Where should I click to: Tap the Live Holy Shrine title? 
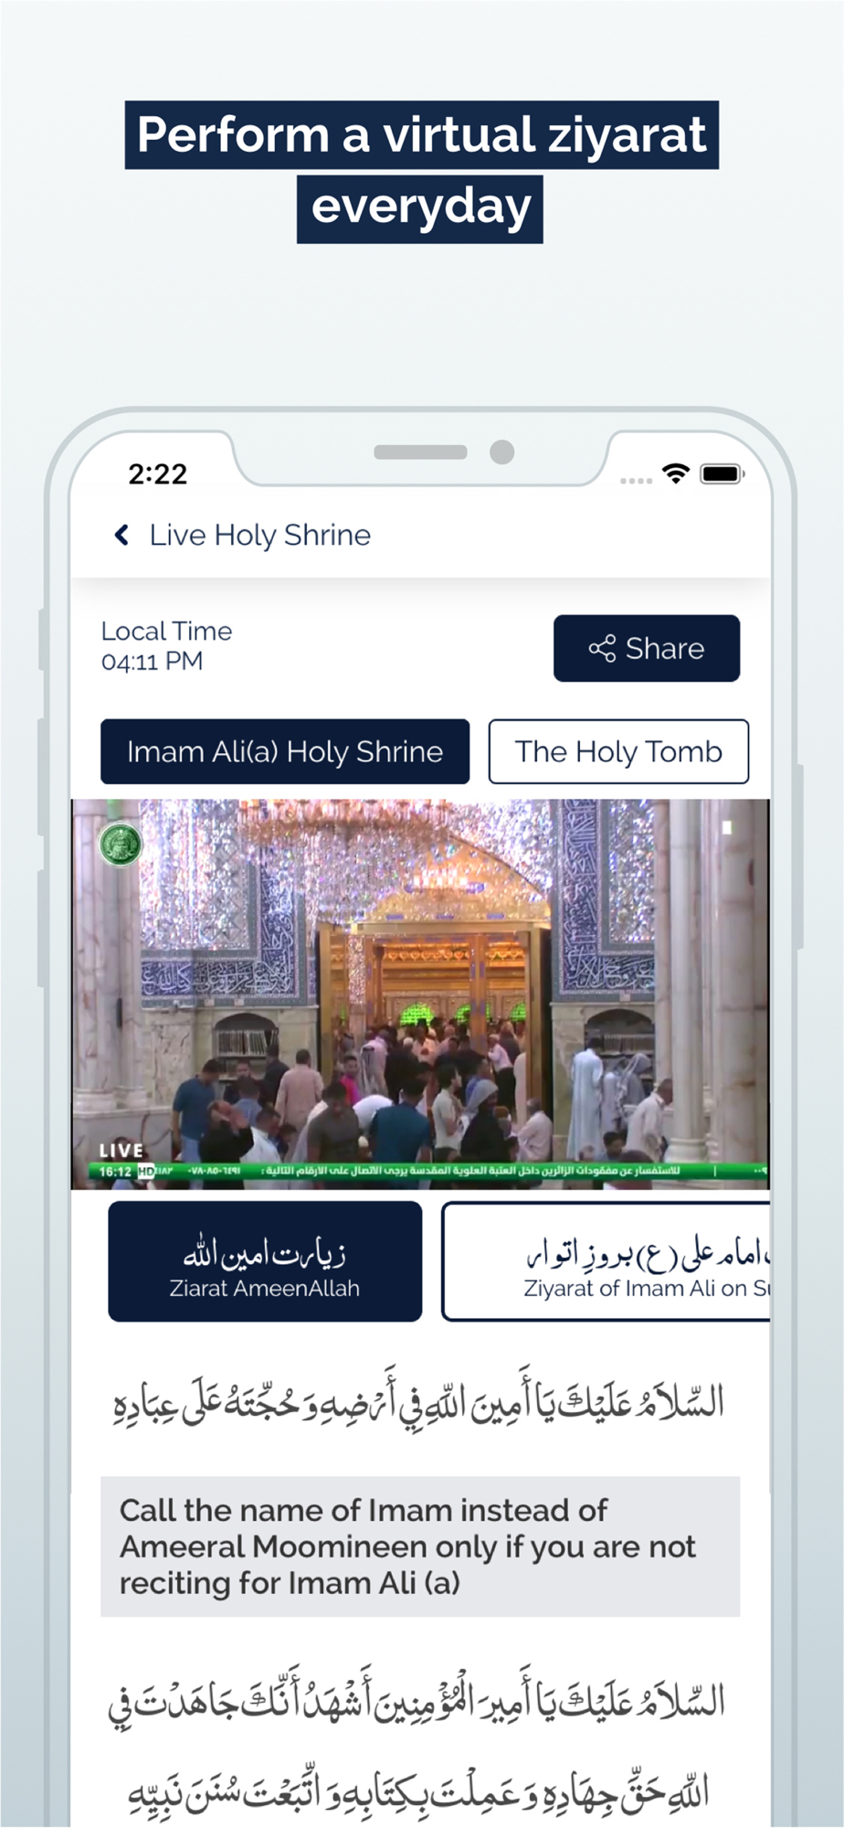coord(260,535)
